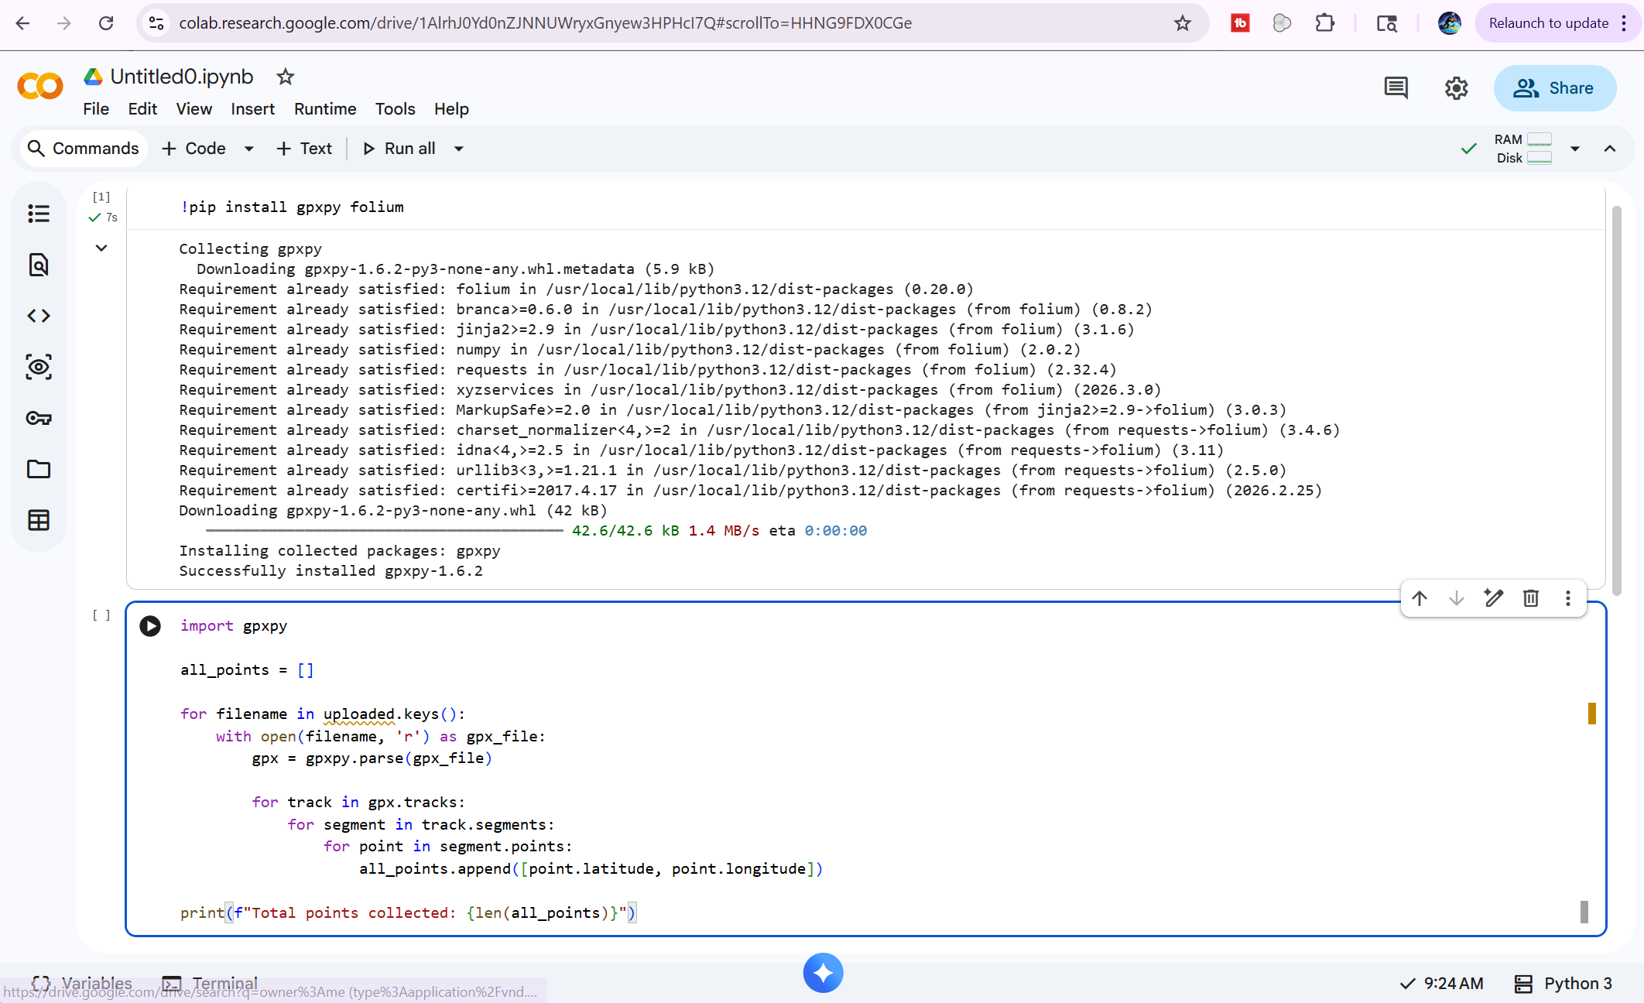Open the Help menu
Screen dimensions: 1644x1003
(x=451, y=109)
